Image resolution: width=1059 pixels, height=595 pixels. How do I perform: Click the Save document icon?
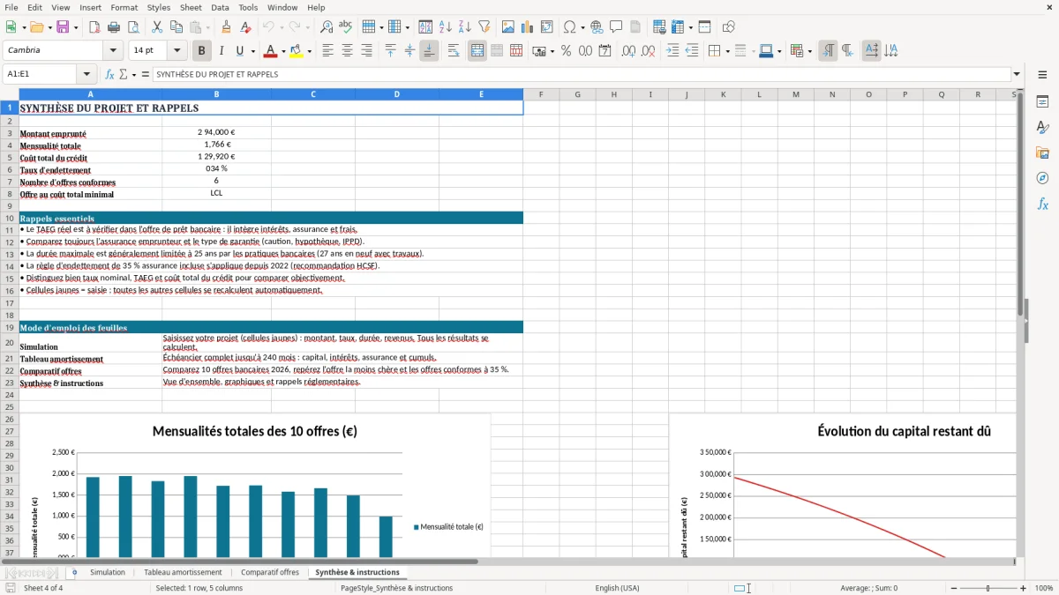[63, 27]
